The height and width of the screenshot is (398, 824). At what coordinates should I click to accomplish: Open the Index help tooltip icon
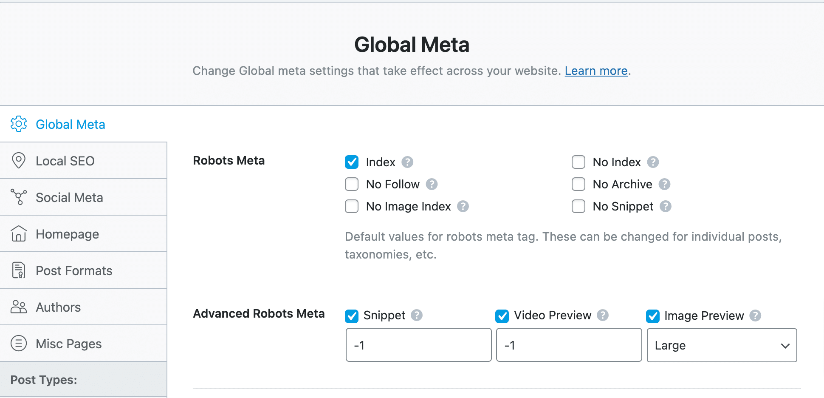point(407,162)
